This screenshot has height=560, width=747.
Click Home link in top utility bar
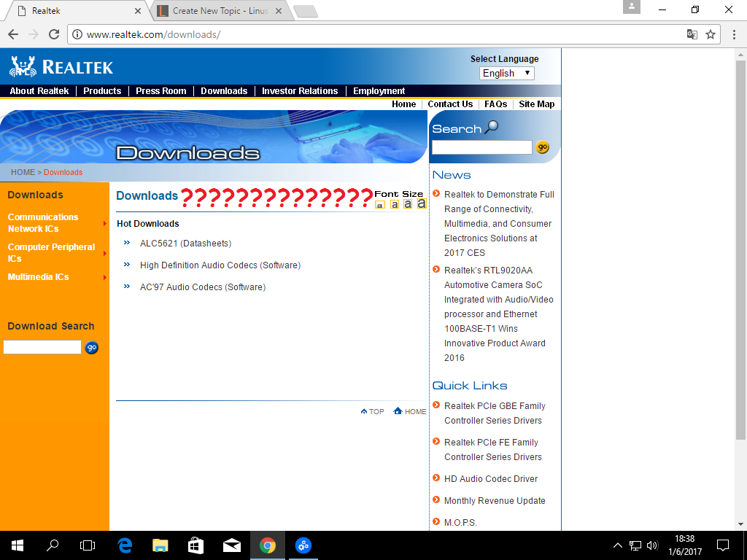coord(403,104)
